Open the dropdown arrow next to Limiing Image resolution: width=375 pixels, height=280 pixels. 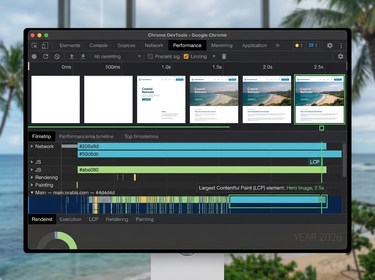[x=214, y=57]
